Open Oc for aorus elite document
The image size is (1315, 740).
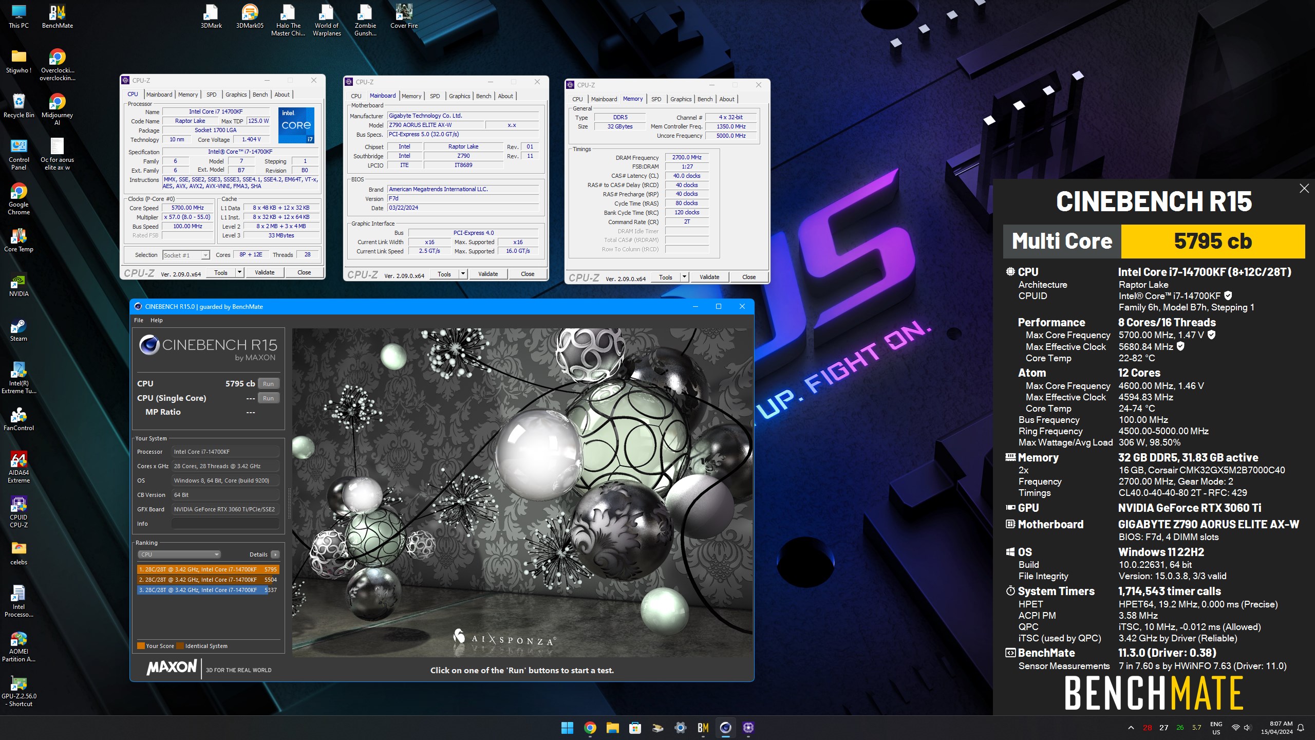[57, 155]
